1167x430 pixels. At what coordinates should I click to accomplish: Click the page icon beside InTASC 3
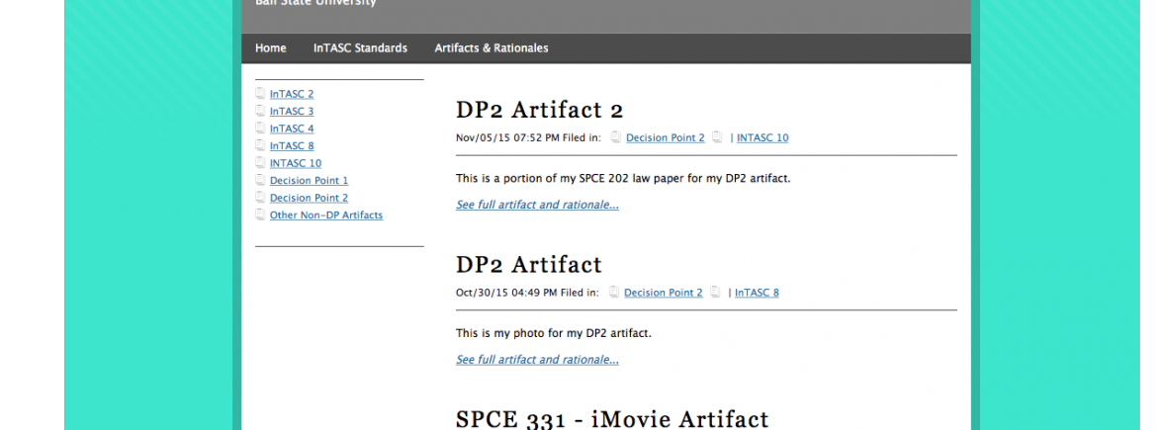(260, 112)
